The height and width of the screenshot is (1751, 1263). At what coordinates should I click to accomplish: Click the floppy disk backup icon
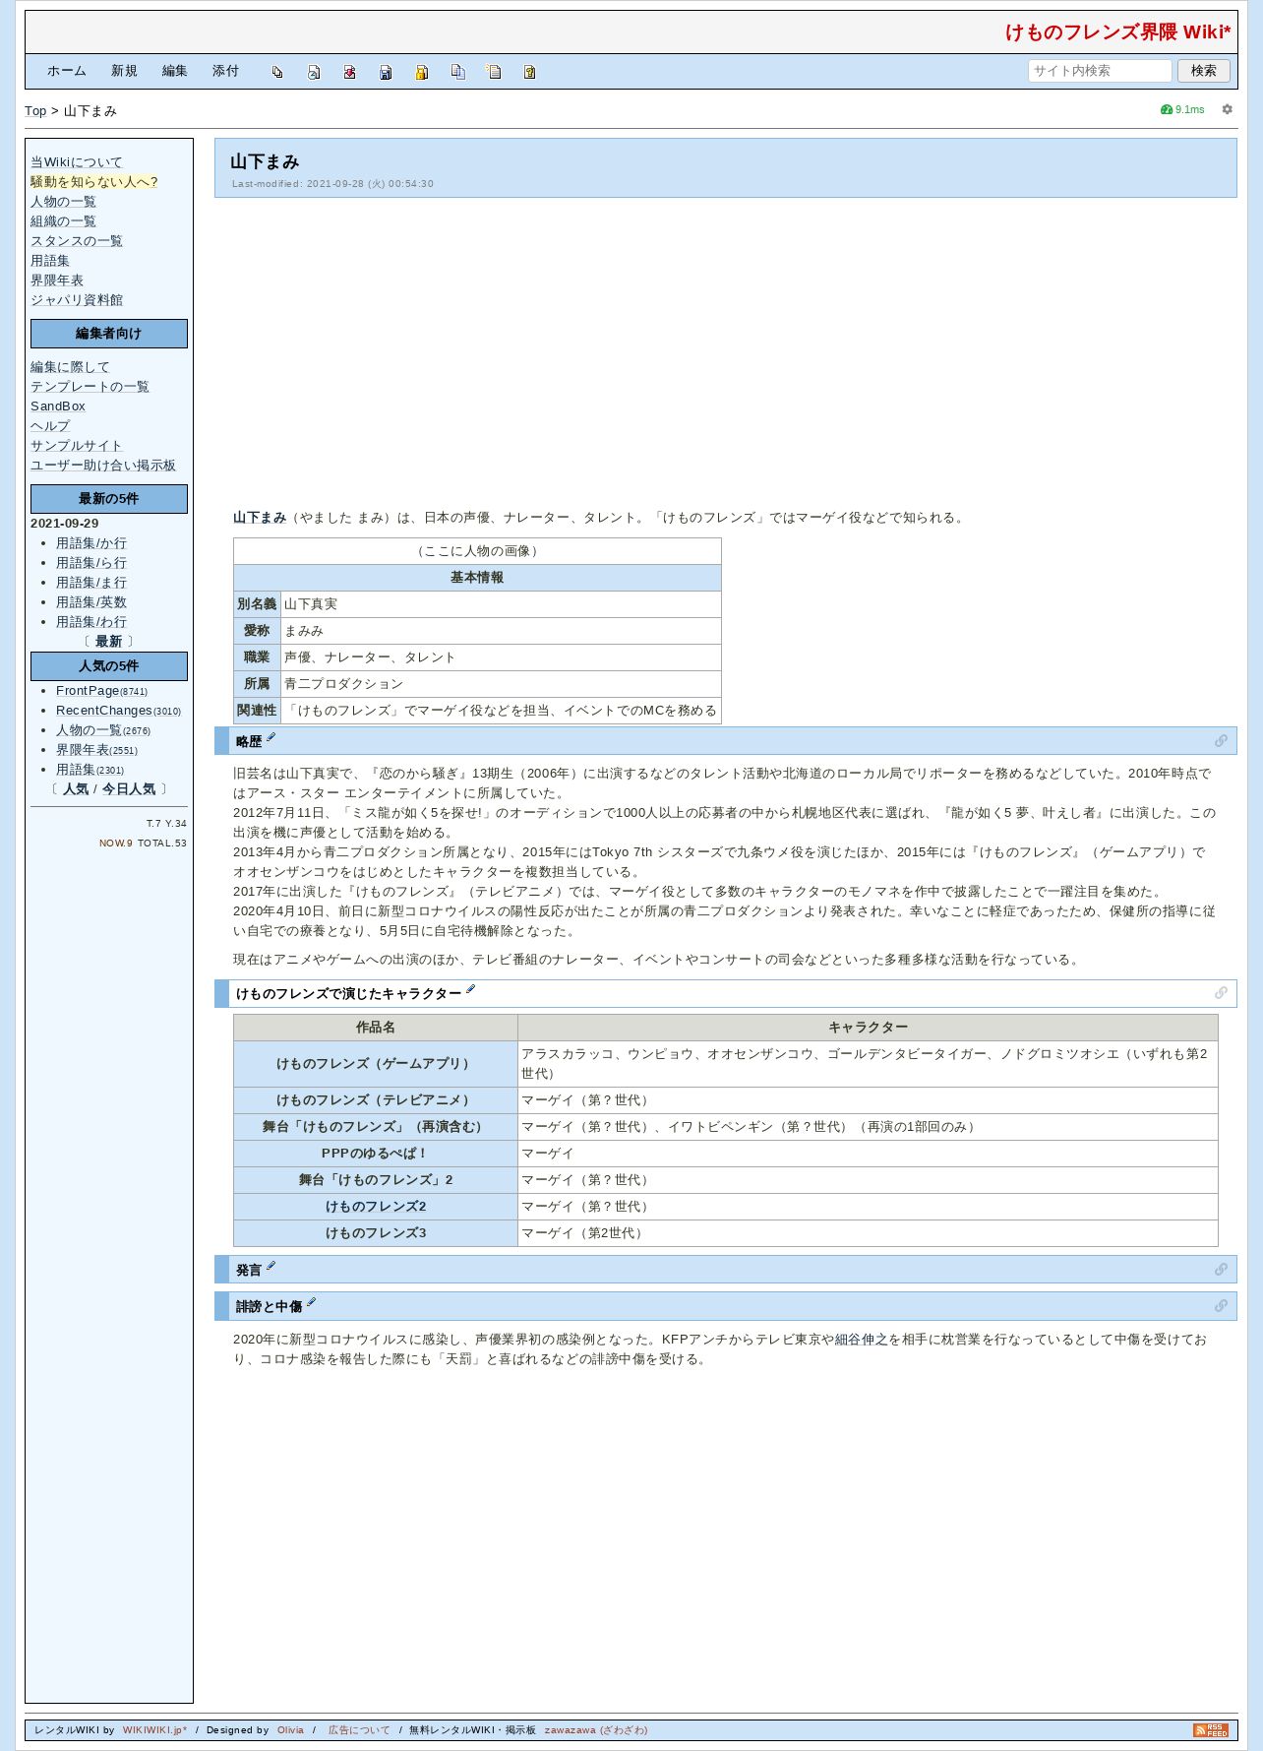386,72
